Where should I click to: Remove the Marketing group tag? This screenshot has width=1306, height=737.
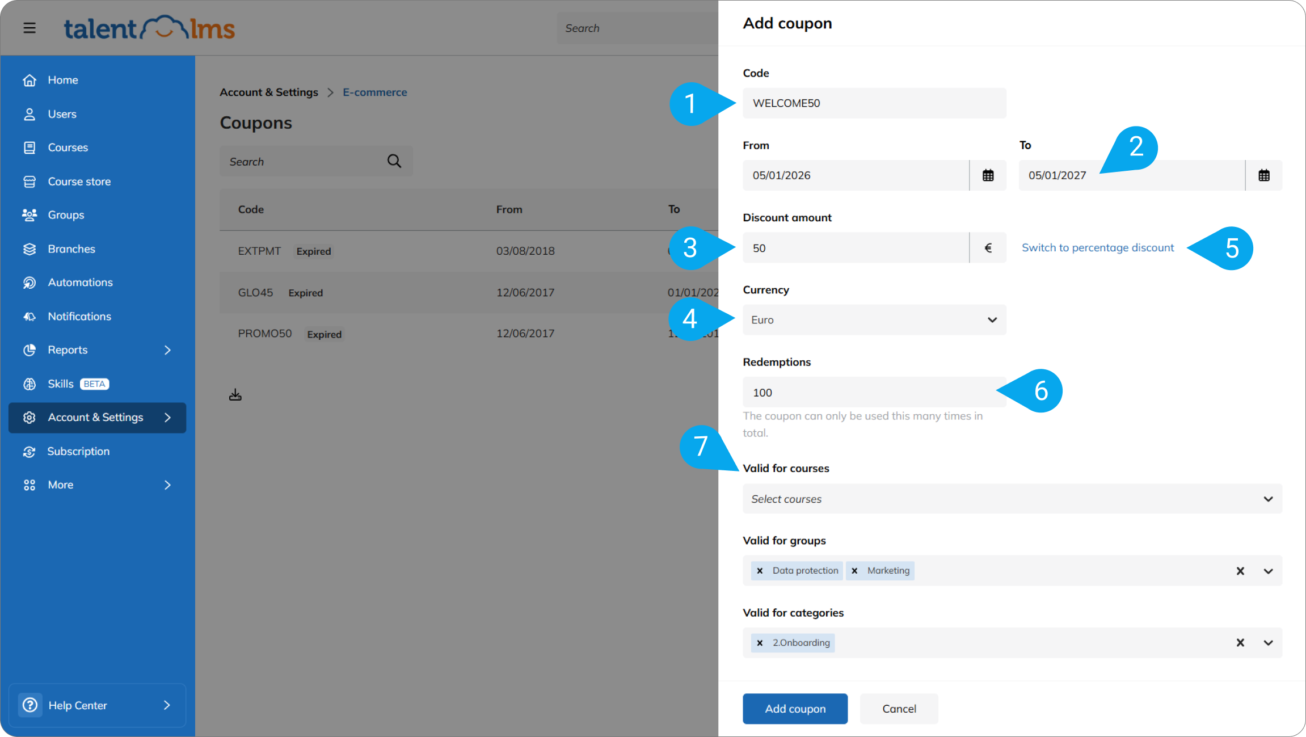tap(854, 571)
